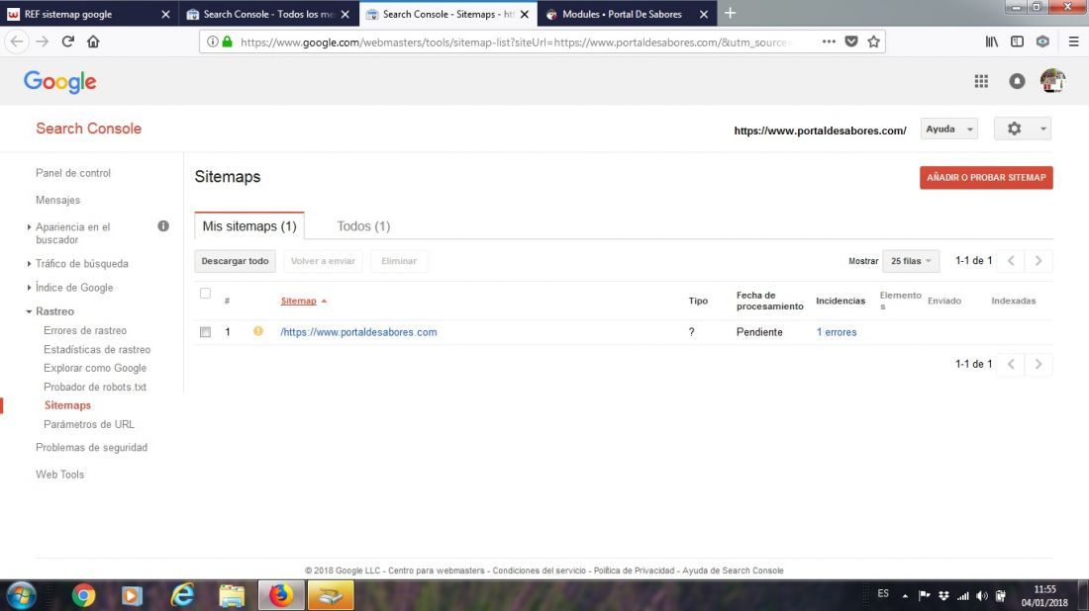1089x611 pixels.
Task: Open page actions three-dots menu
Action: click(829, 42)
